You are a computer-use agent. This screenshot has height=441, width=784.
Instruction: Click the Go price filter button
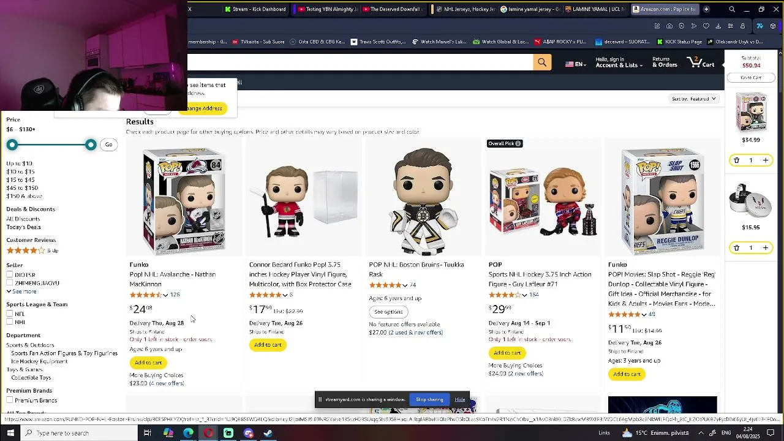pos(108,145)
